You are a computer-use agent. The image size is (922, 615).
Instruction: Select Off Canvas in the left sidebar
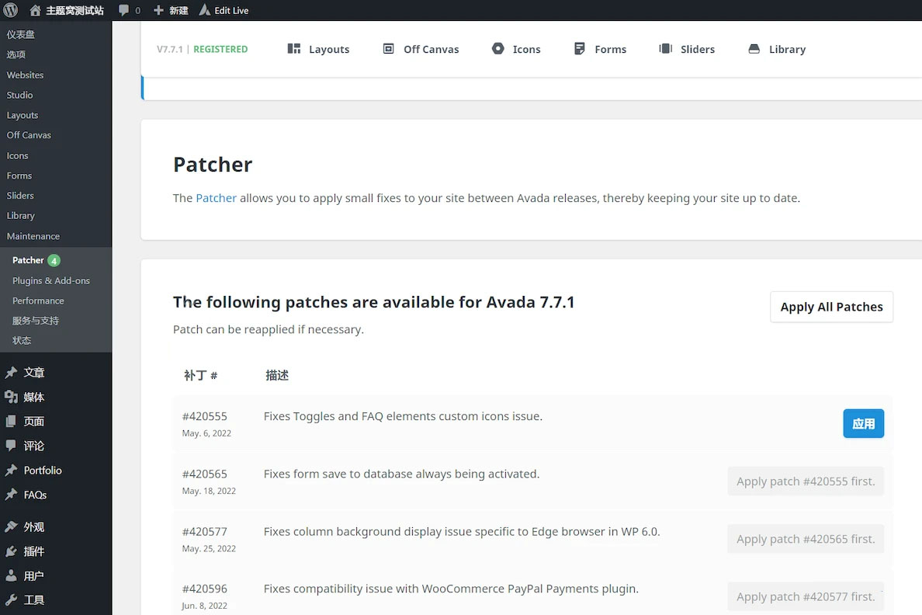point(29,135)
